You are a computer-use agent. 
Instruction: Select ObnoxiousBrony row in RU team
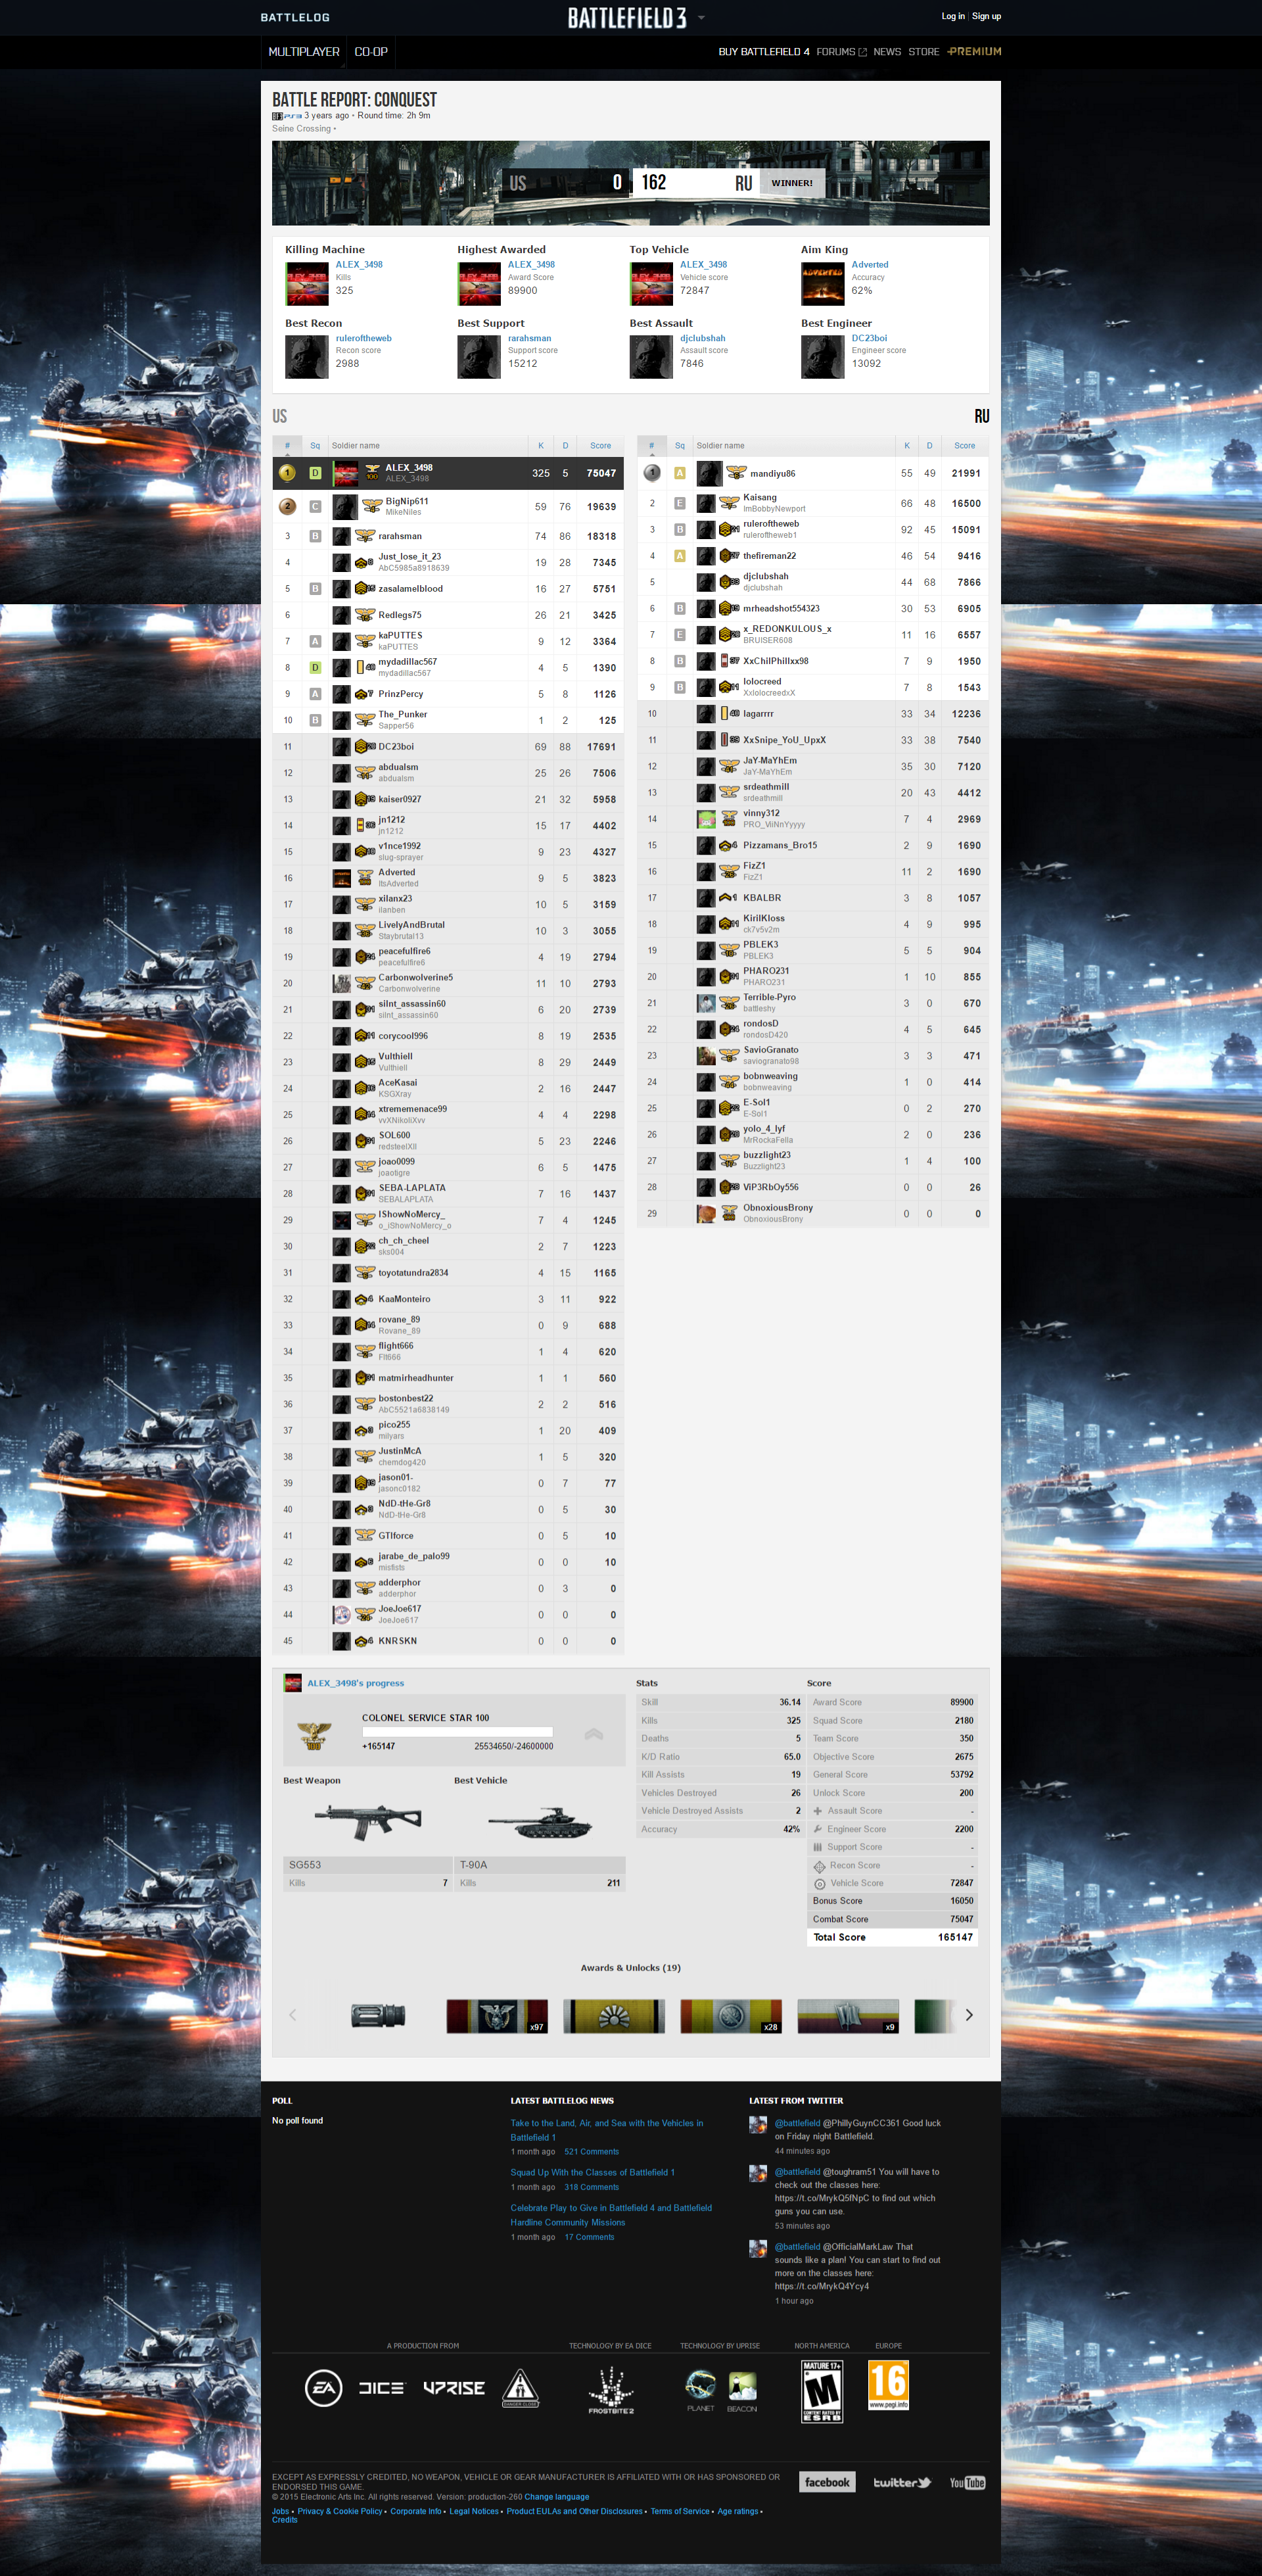813,1213
